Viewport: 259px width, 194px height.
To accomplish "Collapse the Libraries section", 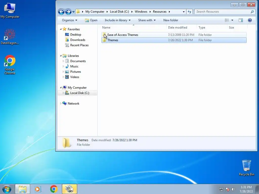I will (x=61, y=56).
